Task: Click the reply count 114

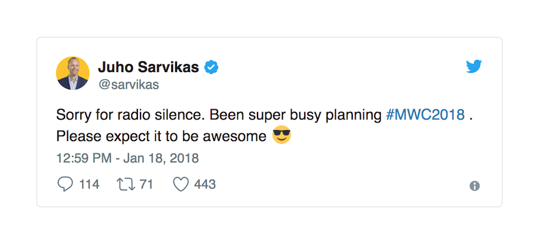Action: 89,185
